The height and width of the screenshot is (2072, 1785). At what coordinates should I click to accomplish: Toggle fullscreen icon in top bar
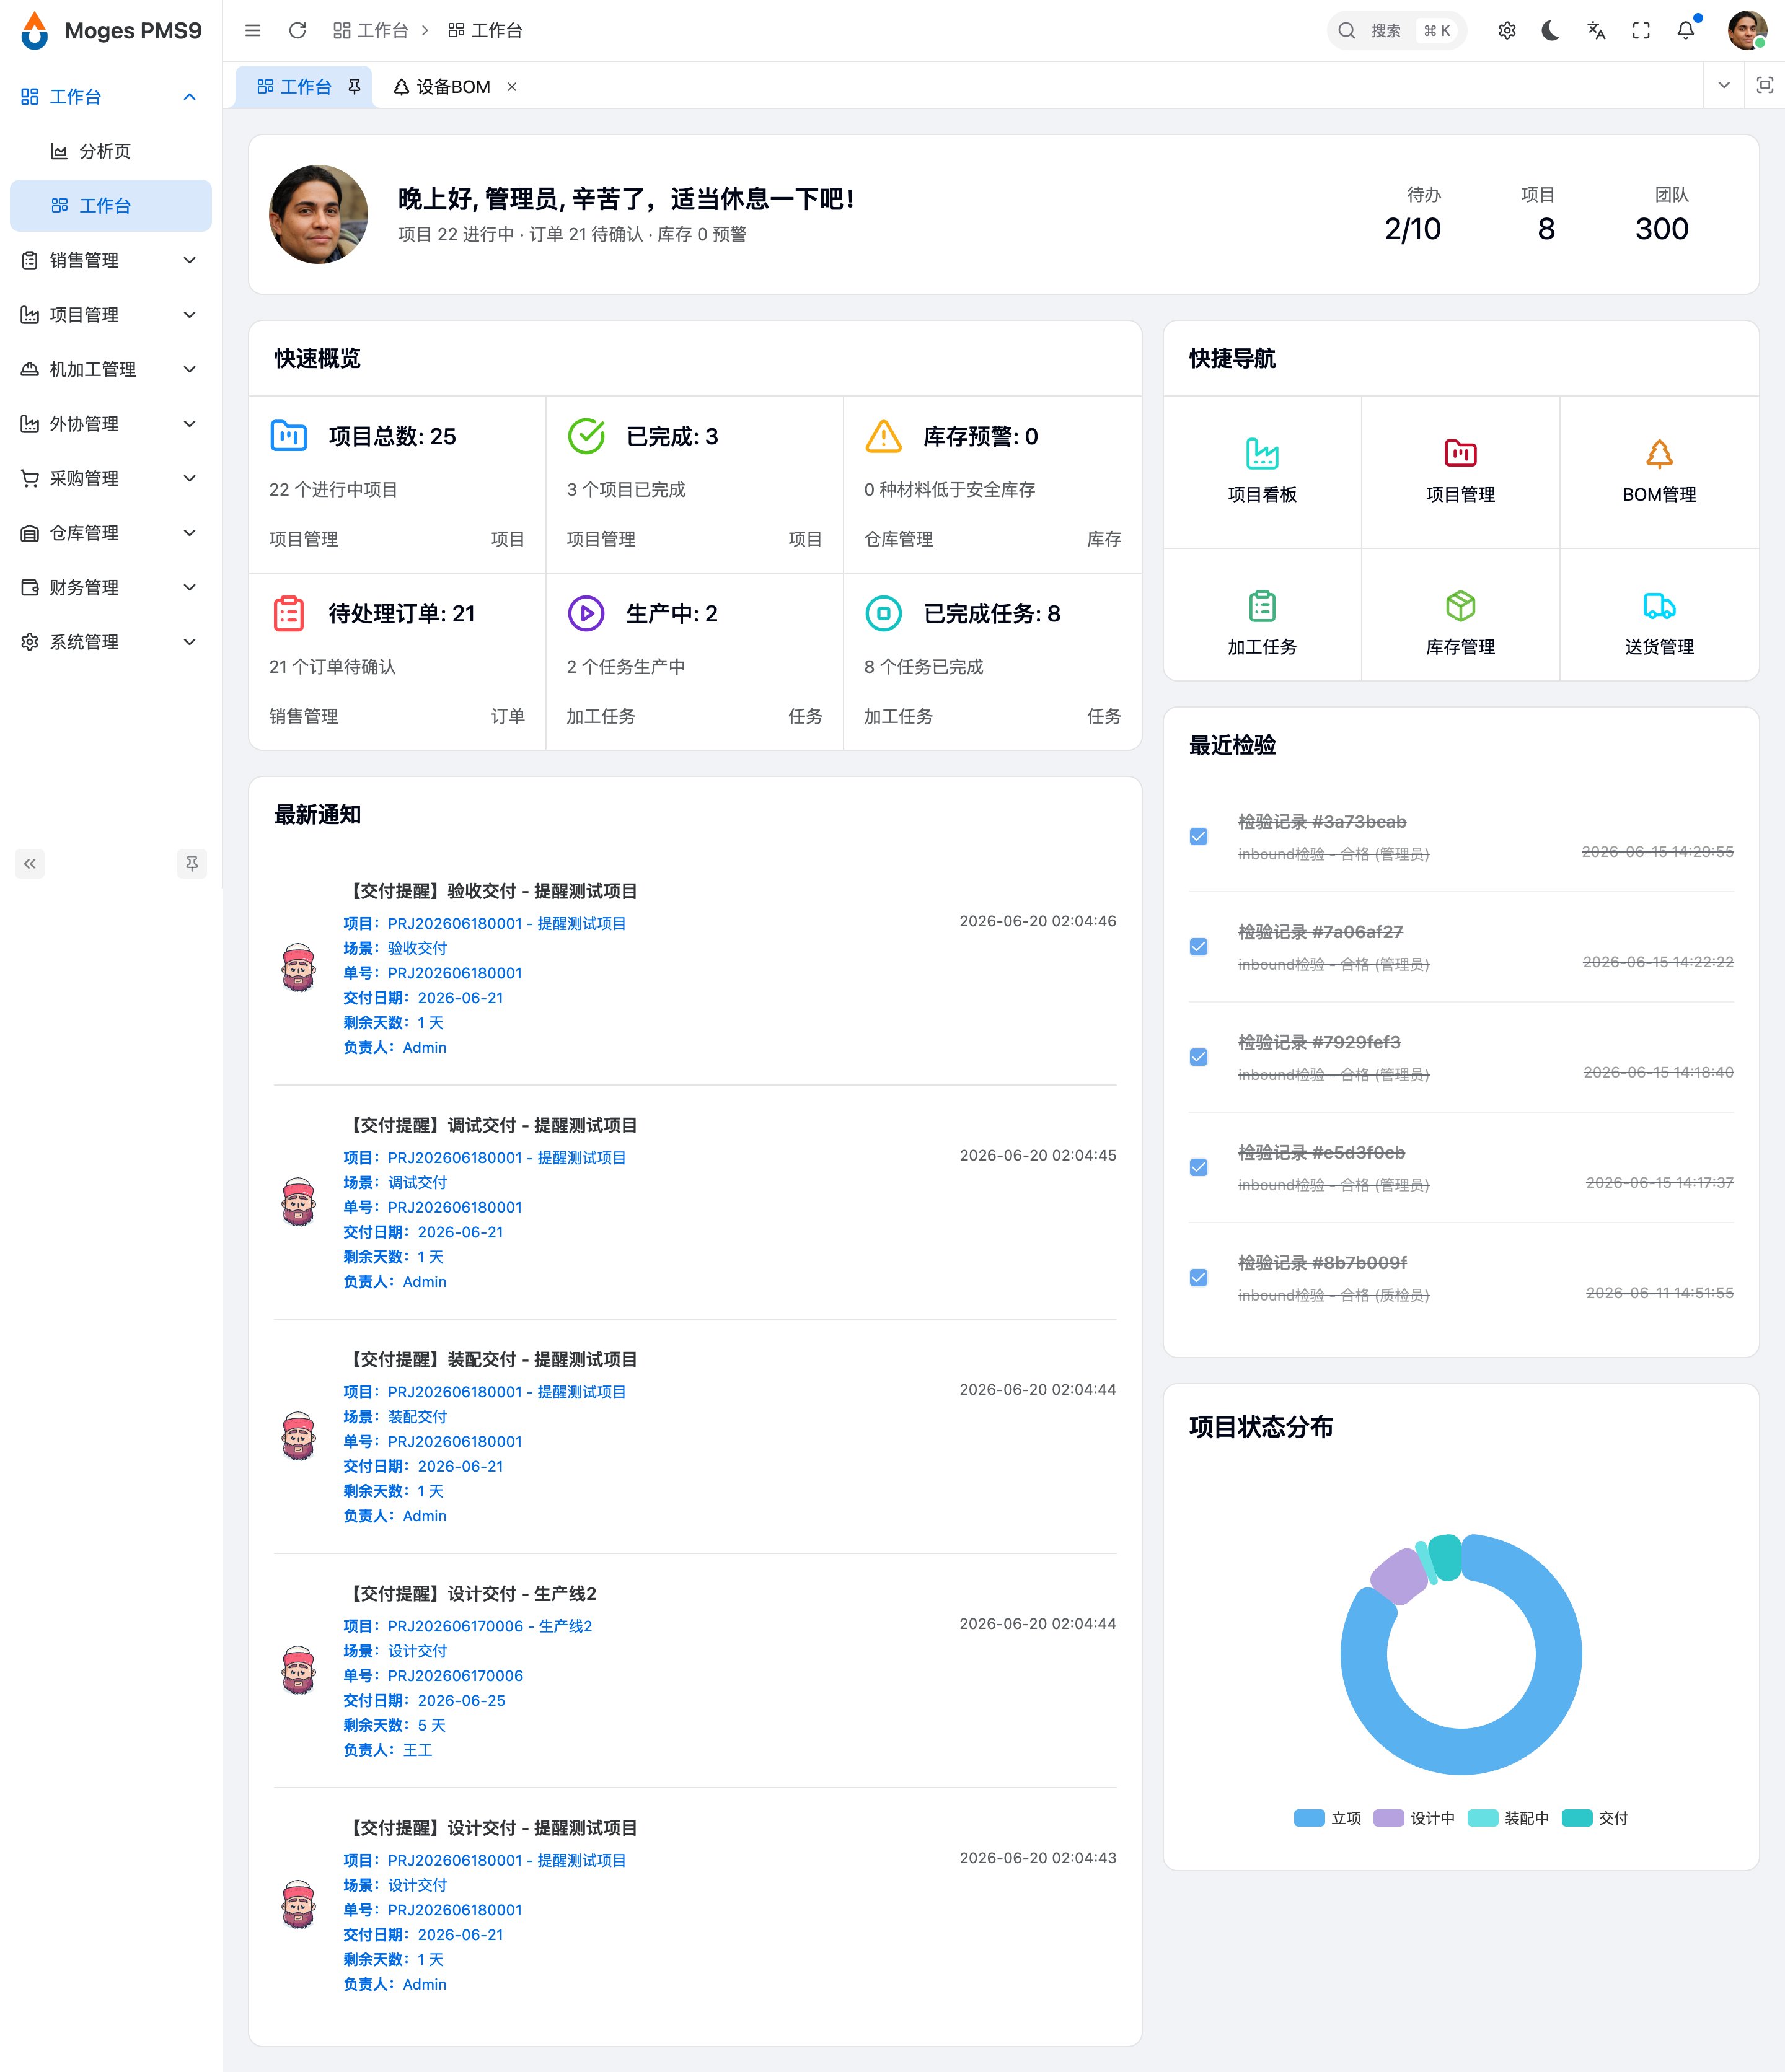tap(1641, 31)
